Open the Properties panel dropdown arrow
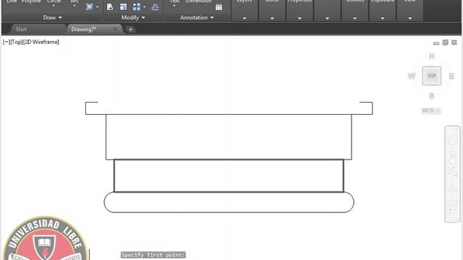Image resolution: width=463 pixels, height=260 pixels. [300, 18]
